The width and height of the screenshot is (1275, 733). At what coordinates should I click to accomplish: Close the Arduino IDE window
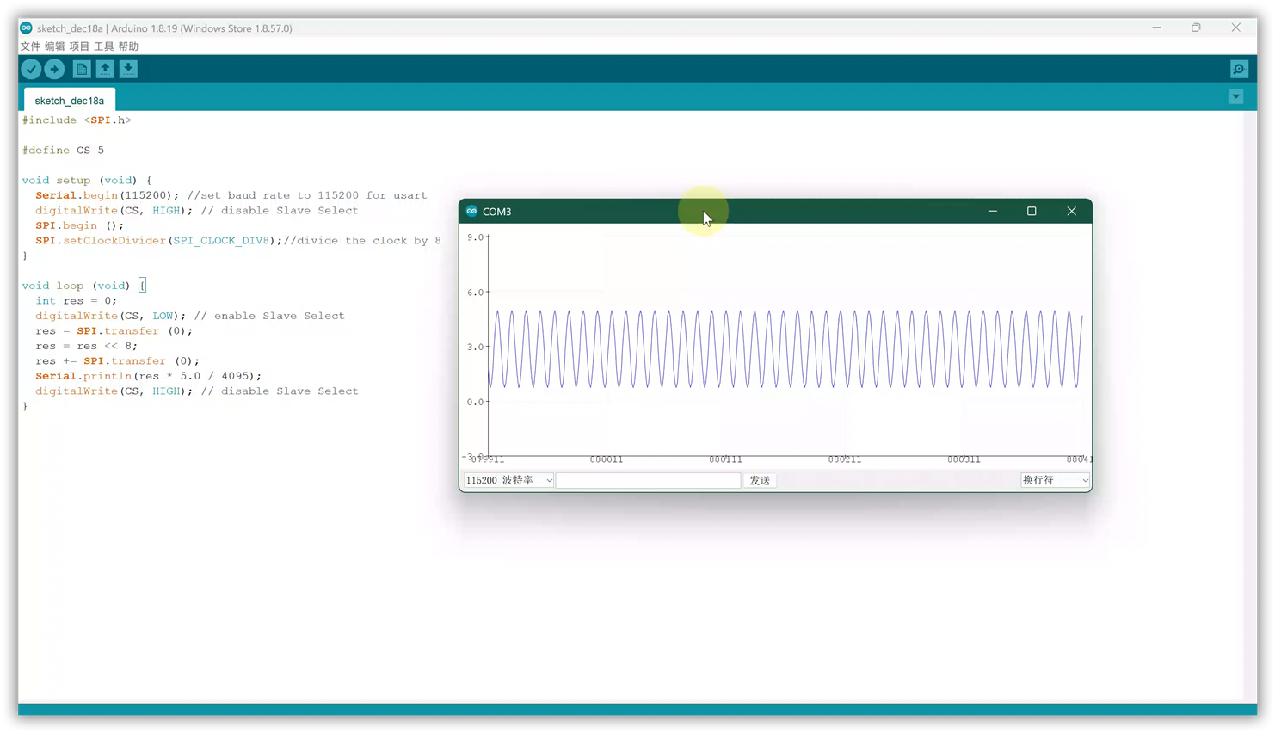1235,28
